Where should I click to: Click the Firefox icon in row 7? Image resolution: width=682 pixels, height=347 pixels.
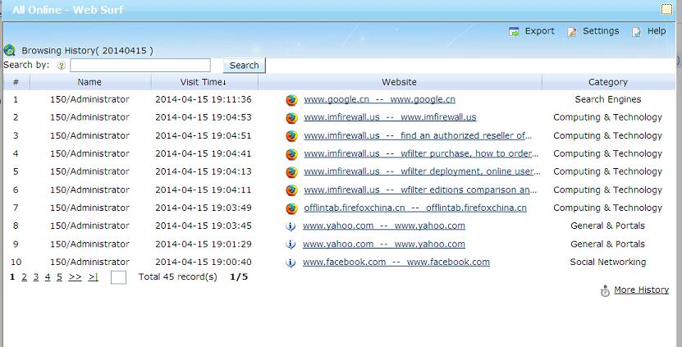coord(291,208)
